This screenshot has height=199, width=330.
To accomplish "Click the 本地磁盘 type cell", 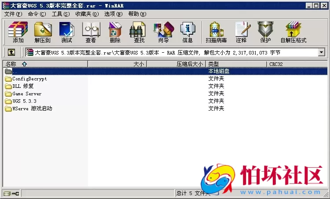I will 219,71.
